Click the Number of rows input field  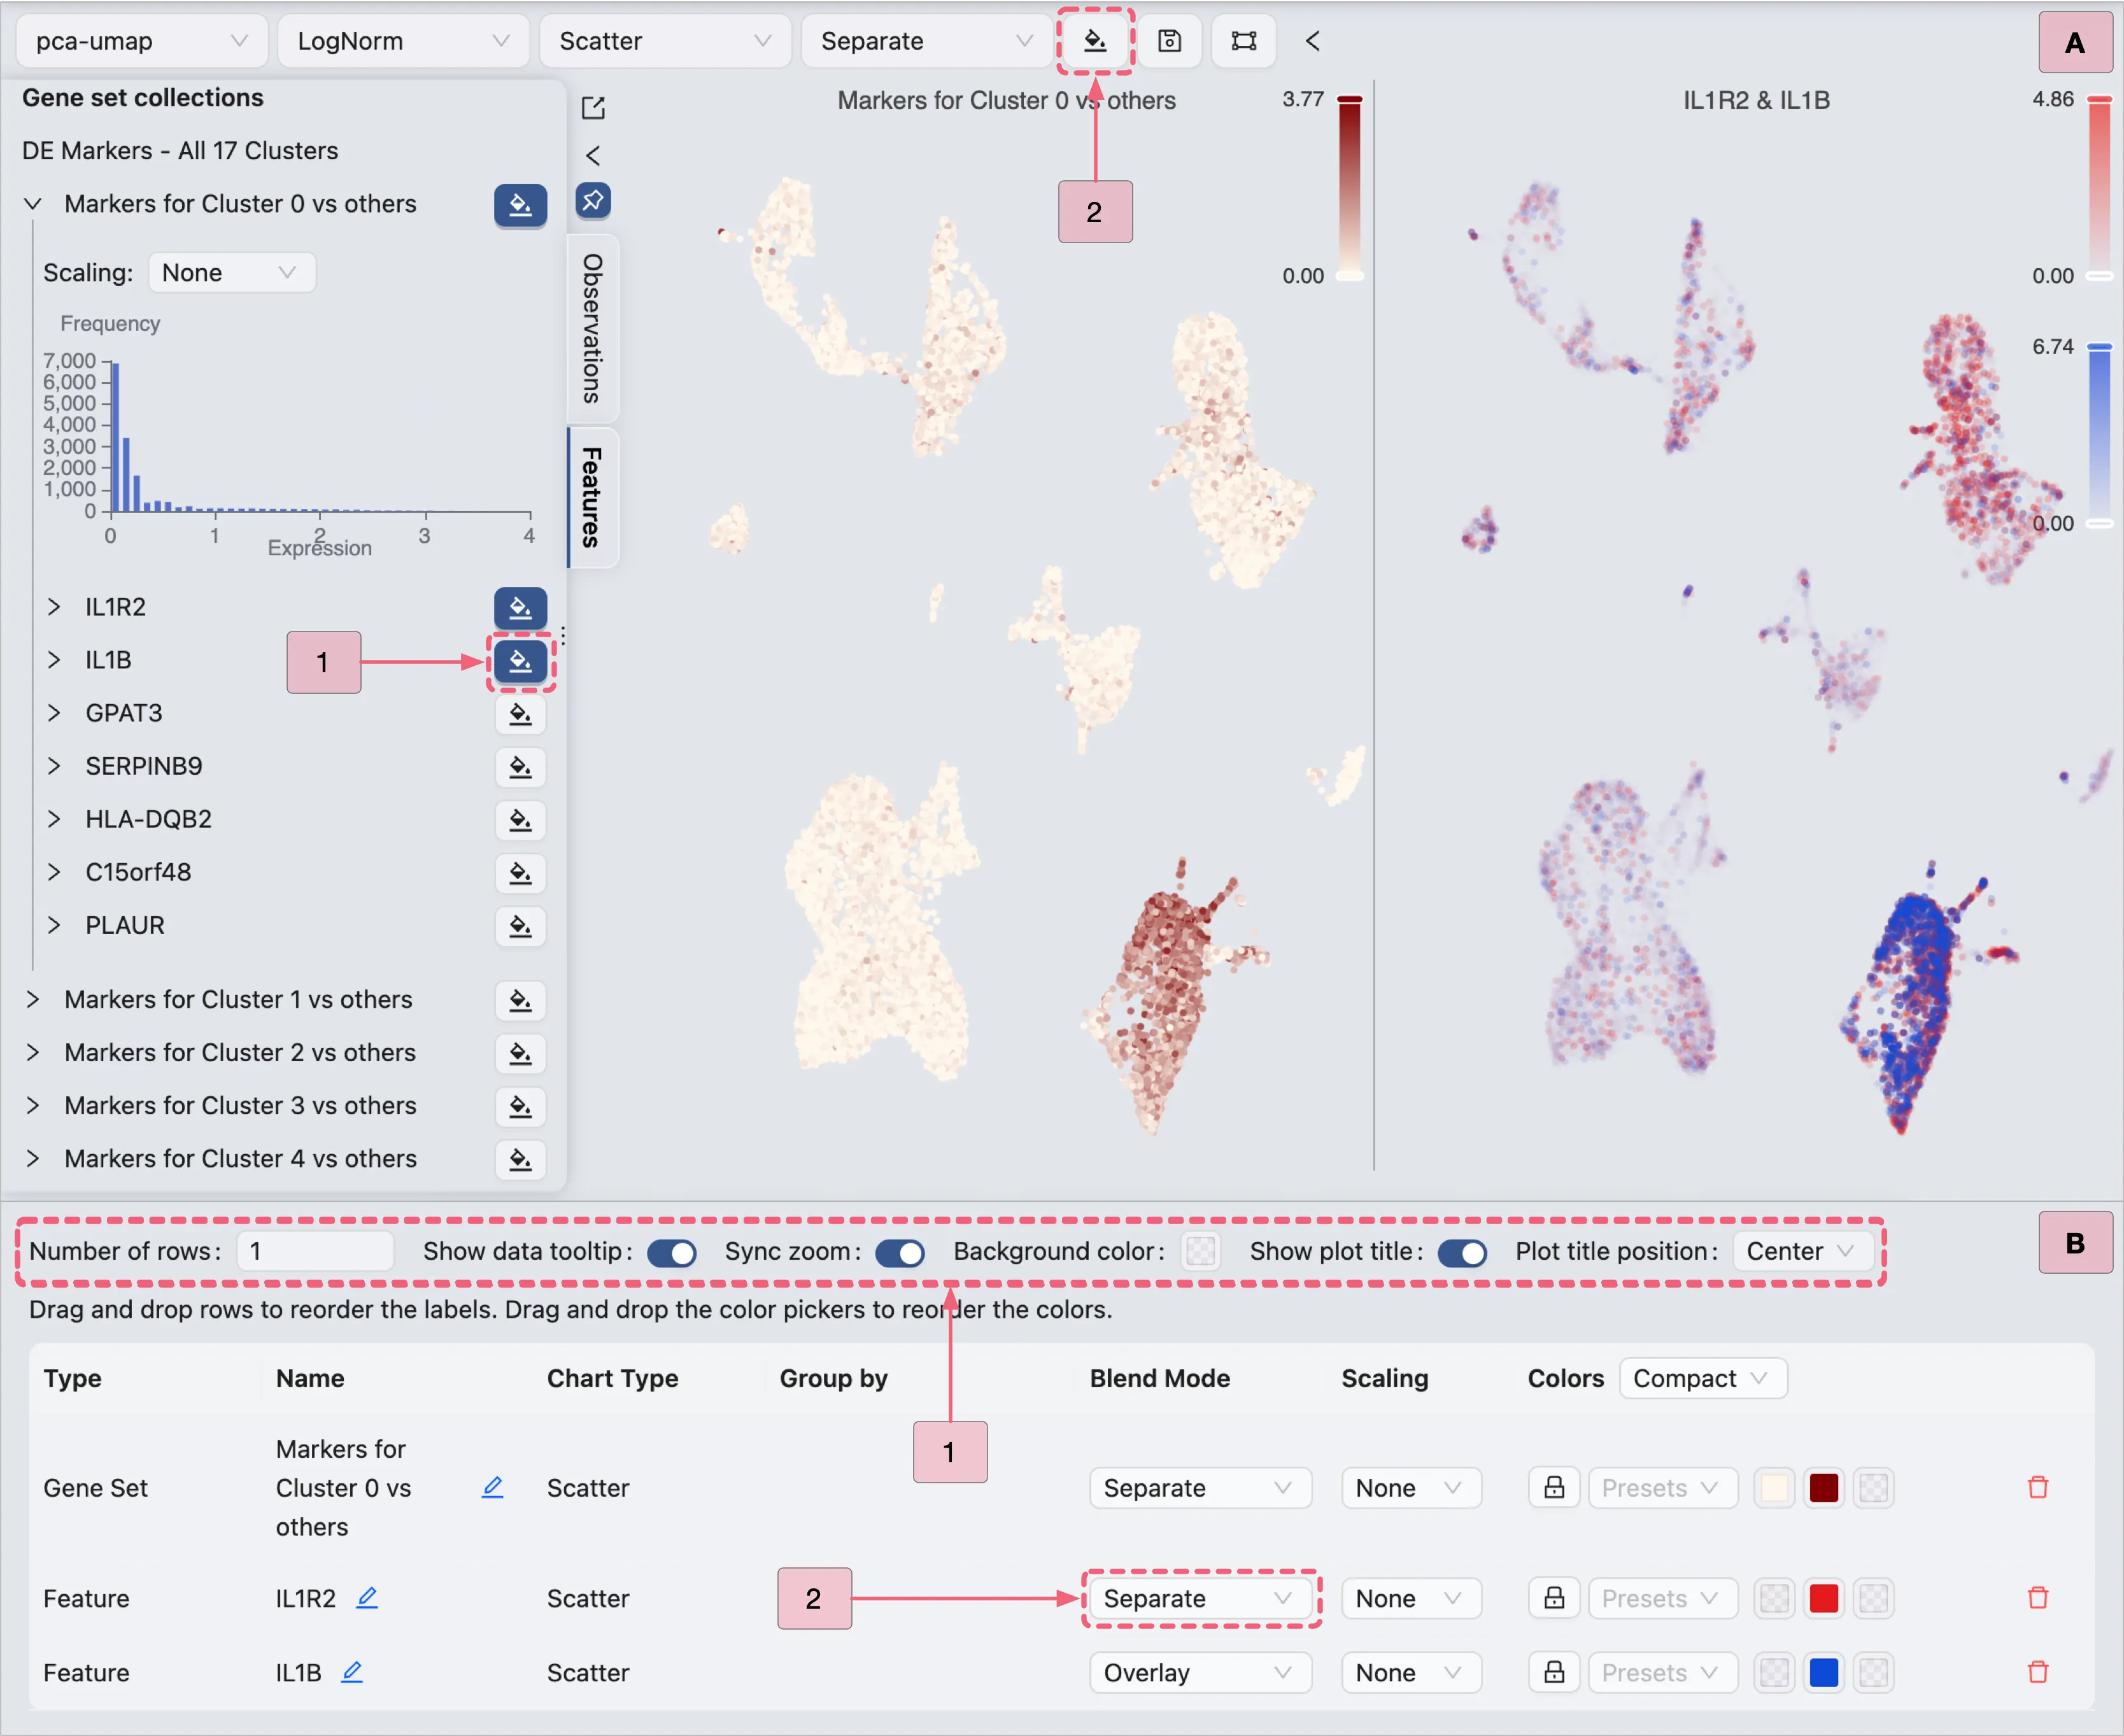[315, 1252]
